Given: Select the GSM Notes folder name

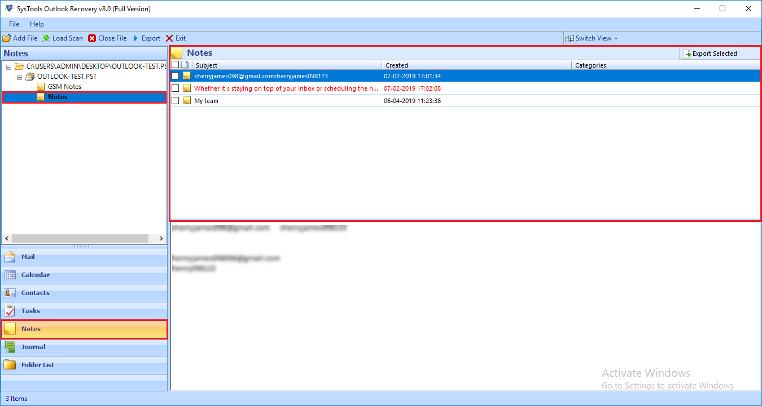Looking at the screenshot, I should pos(64,87).
